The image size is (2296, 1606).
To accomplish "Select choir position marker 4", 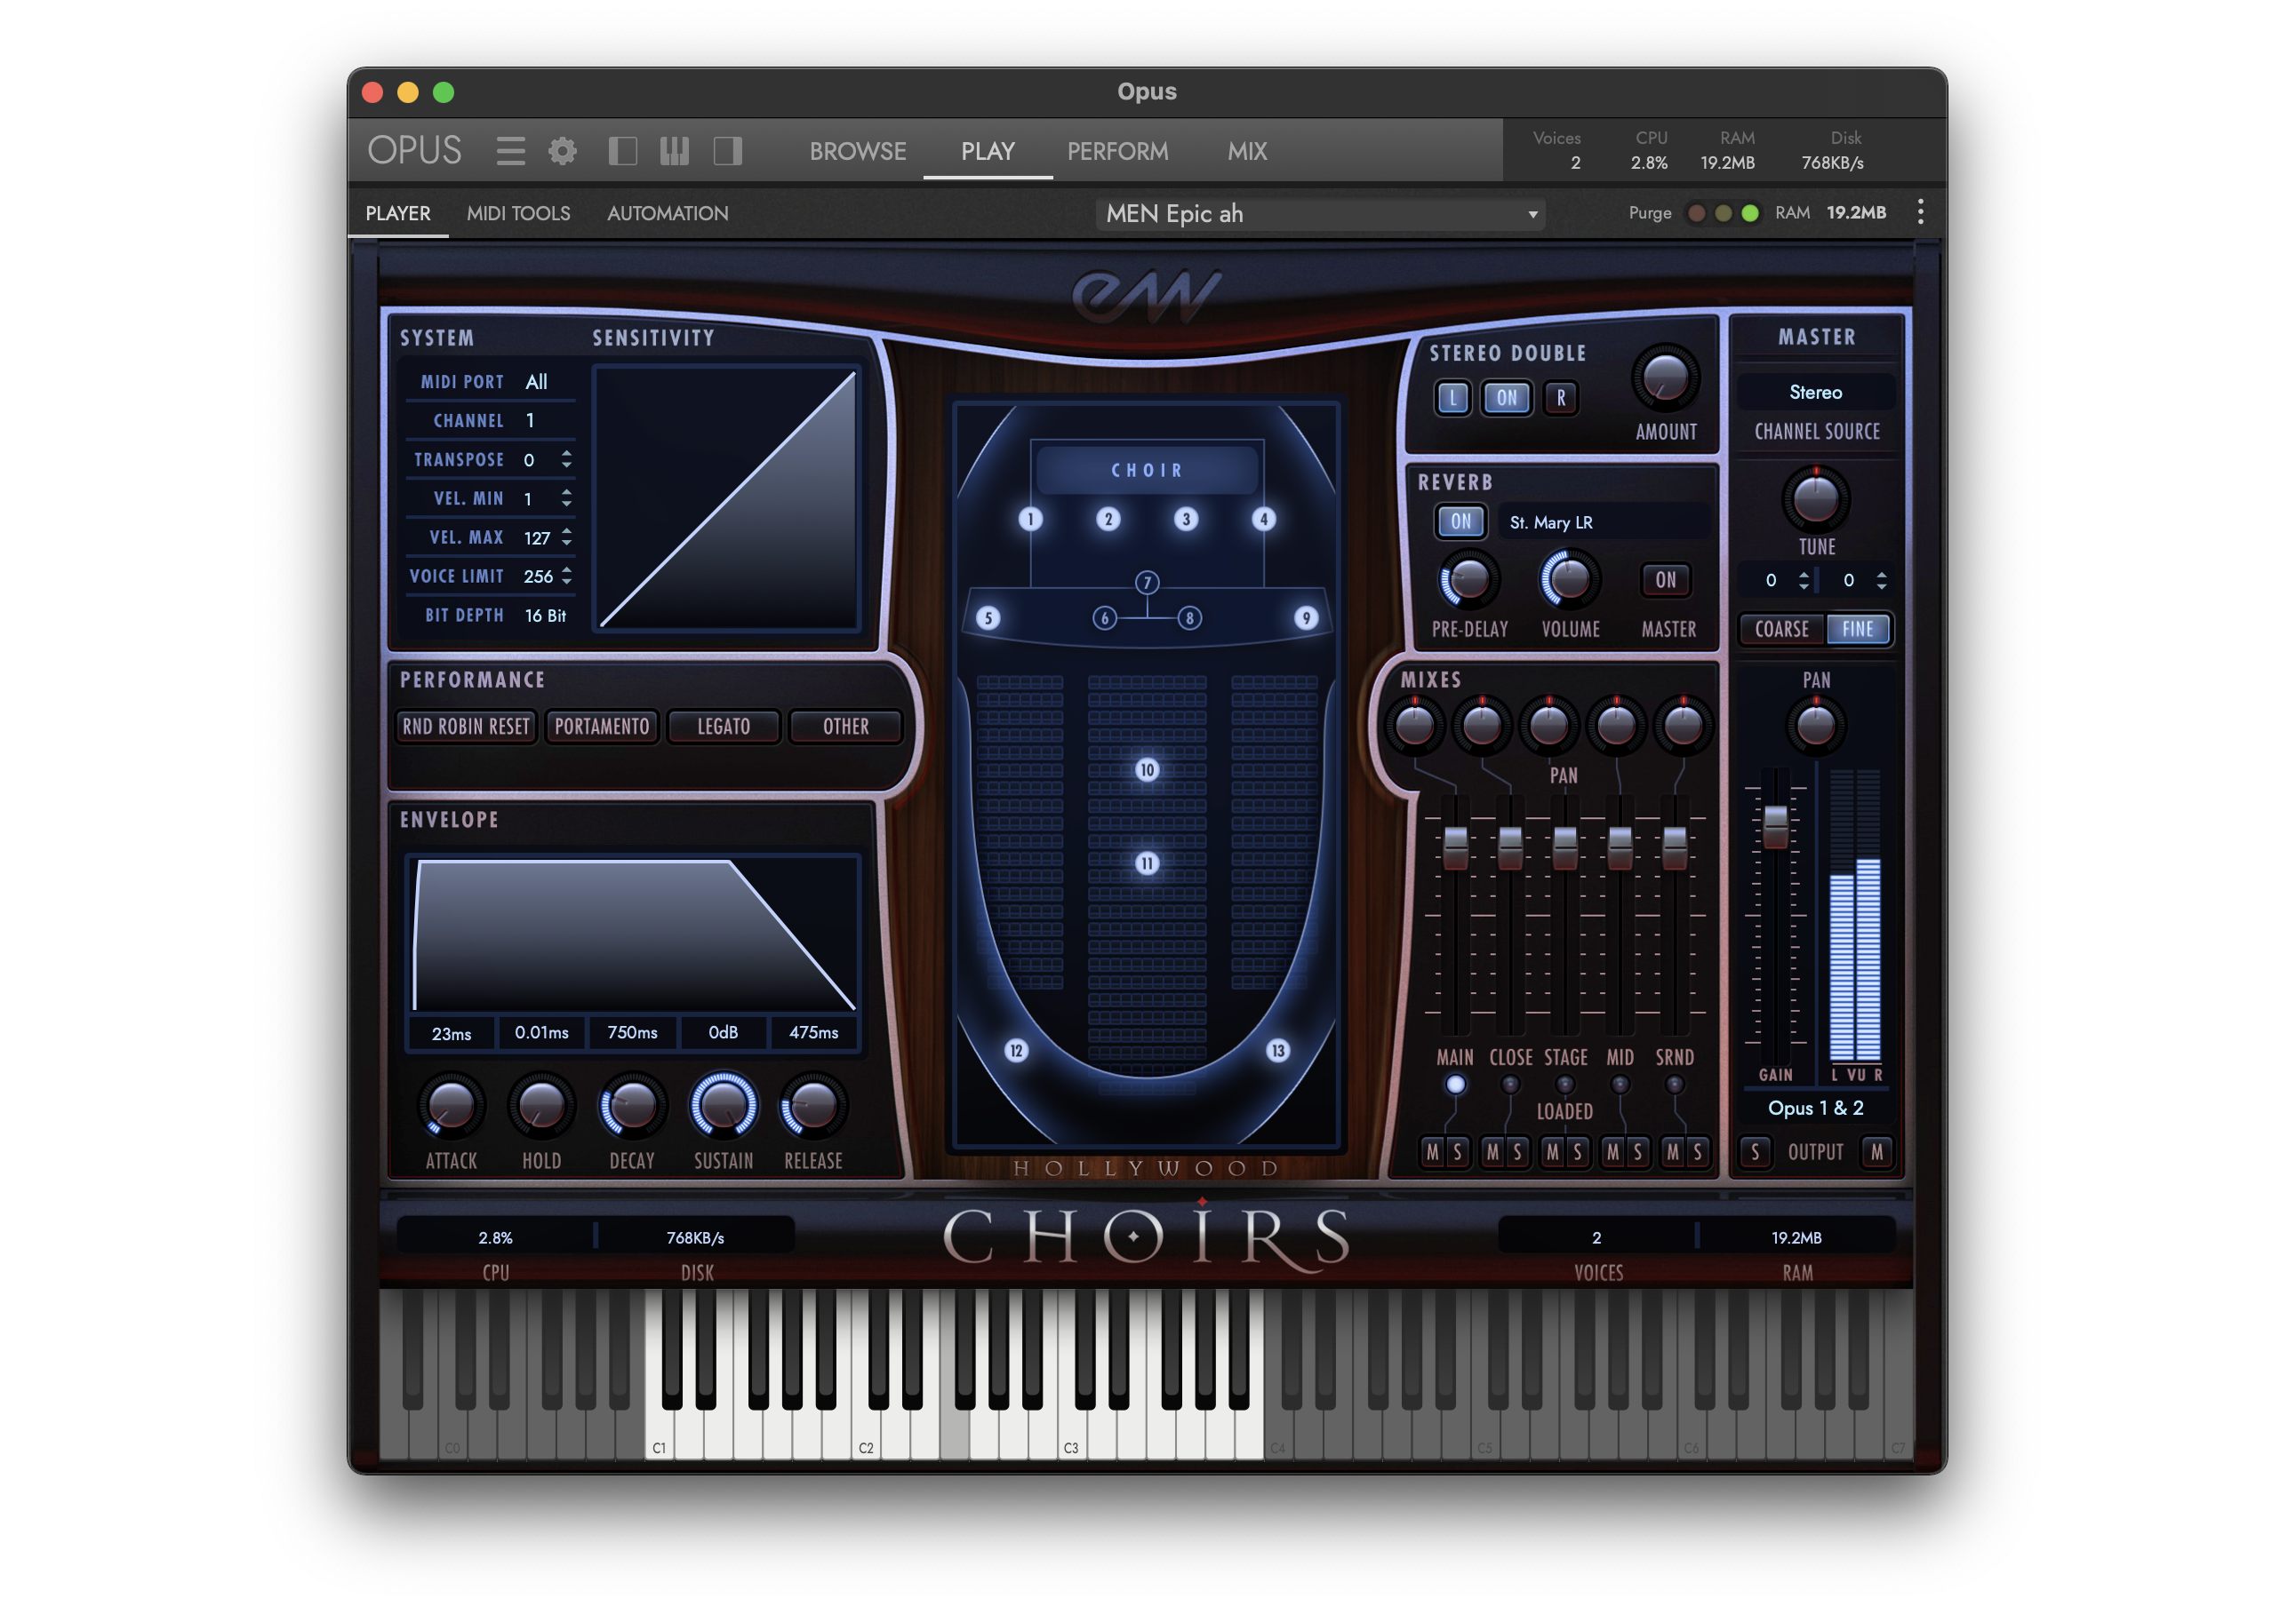I will click(1264, 519).
